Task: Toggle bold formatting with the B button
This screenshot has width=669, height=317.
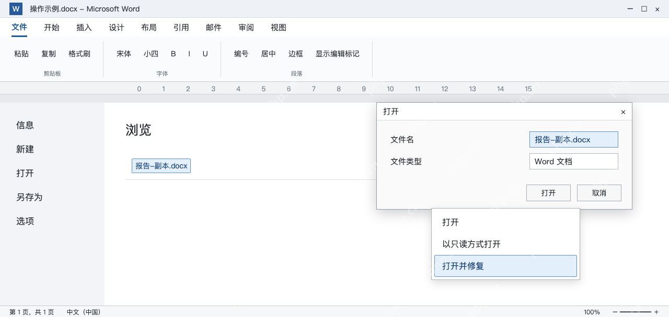Action: coord(174,54)
